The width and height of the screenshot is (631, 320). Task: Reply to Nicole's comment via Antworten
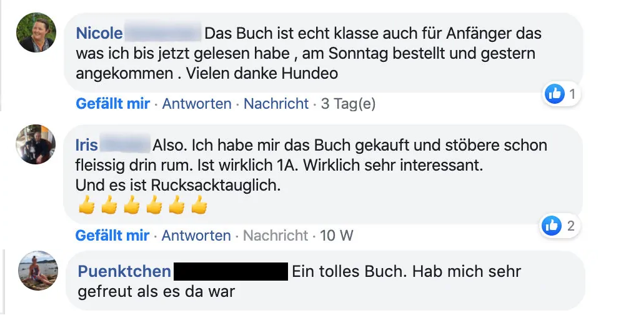click(x=197, y=104)
